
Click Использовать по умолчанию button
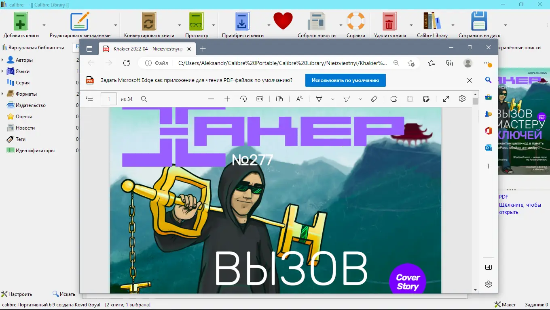coord(345,80)
